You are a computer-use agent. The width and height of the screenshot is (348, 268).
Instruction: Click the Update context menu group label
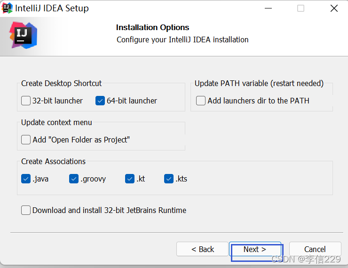tap(56, 122)
